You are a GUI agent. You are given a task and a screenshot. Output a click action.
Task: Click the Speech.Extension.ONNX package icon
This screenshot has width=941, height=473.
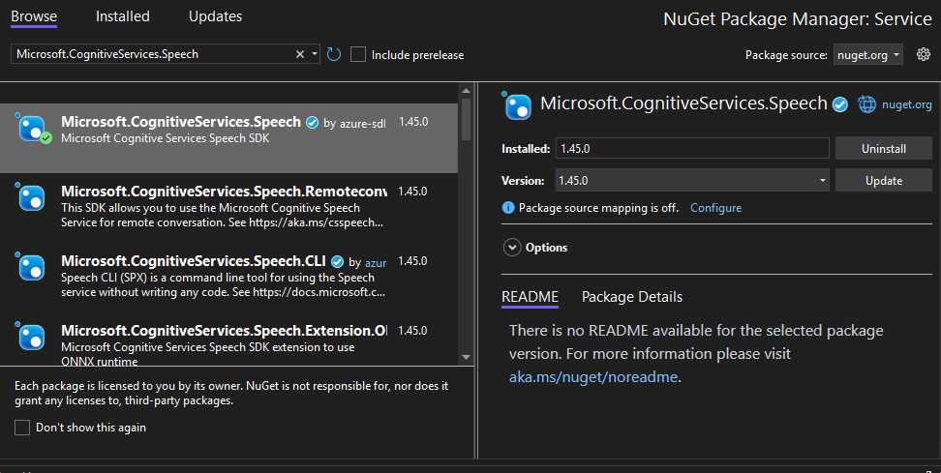coord(32,337)
